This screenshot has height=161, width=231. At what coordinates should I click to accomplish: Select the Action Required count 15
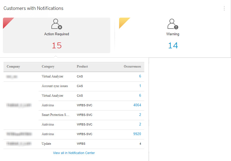[x=57, y=46]
